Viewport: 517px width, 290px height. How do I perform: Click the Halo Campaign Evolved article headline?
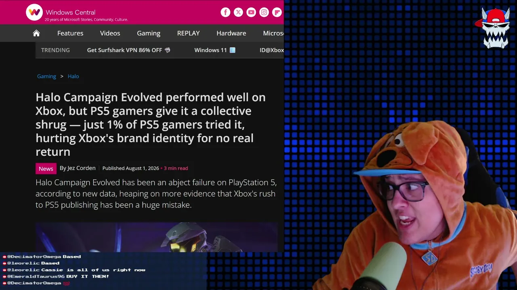pos(151,124)
